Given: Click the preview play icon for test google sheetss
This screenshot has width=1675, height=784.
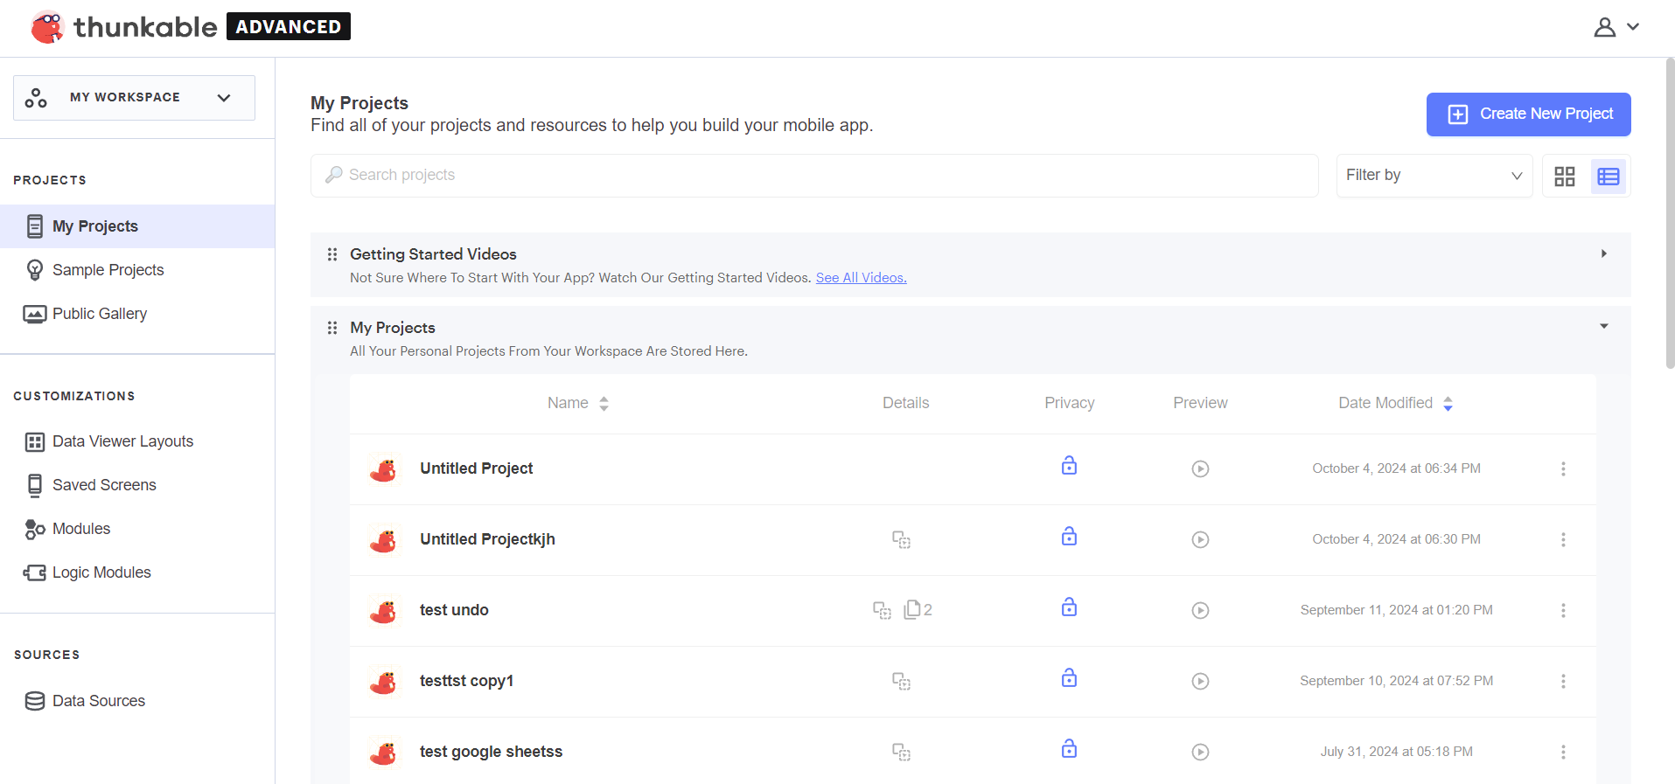Looking at the screenshot, I should point(1200,753).
